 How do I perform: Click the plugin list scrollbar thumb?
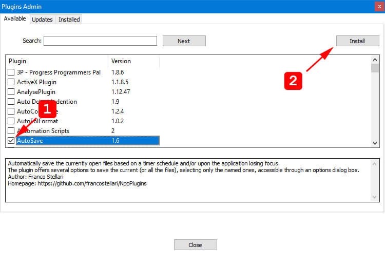375,68
